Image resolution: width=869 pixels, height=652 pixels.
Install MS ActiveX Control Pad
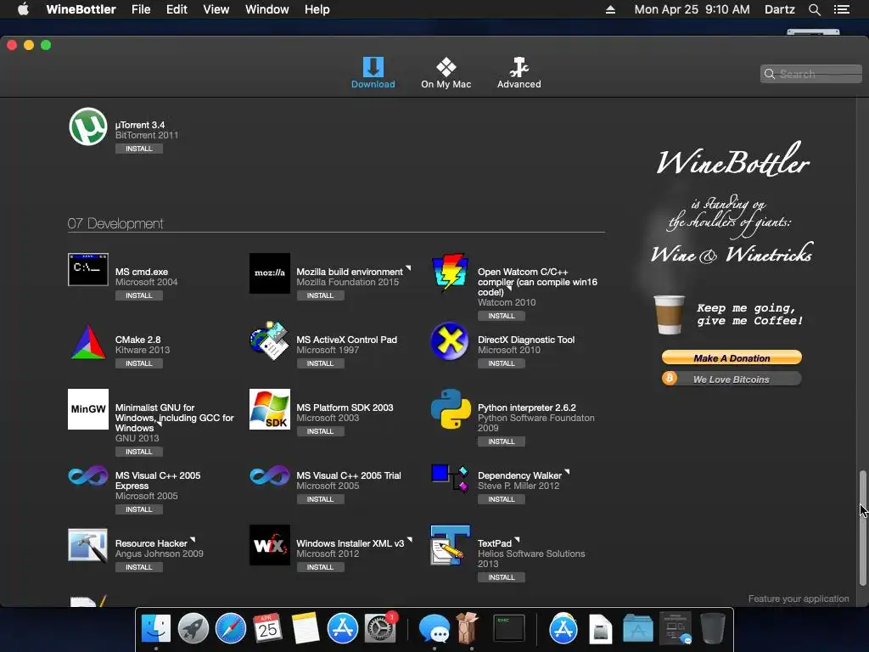point(320,363)
